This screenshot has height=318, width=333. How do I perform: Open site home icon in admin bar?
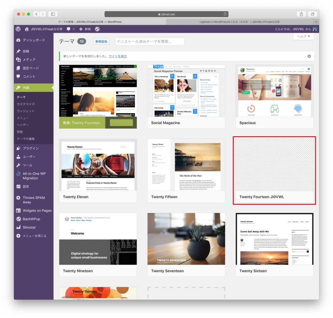tap(27, 29)
